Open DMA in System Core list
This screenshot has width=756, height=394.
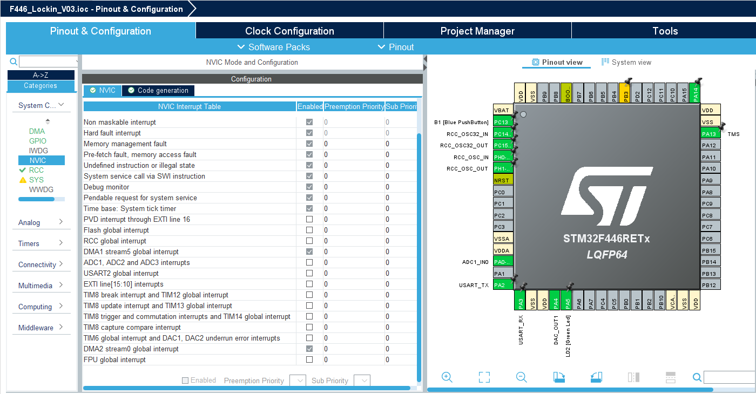click(37, 131)
